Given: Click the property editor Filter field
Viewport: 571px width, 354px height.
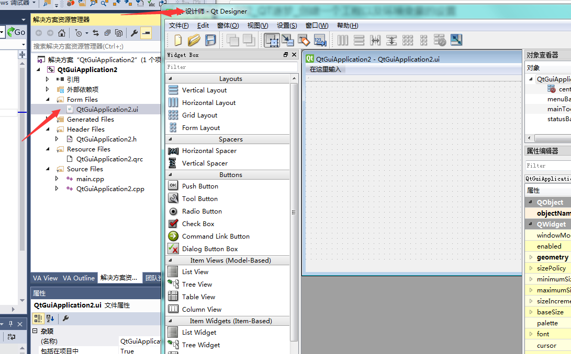Looking at the screenshot, I should pos(548,166).
